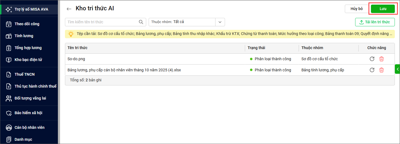This screenshot has height=144, width=400.
Task: Reload the Bảng lương xlsx row
Action: click(372, 70)
